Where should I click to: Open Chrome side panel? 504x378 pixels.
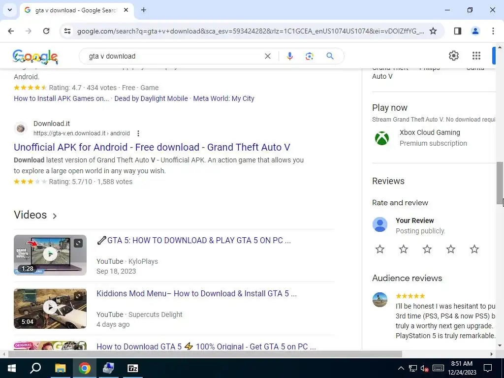pos(458,31)
